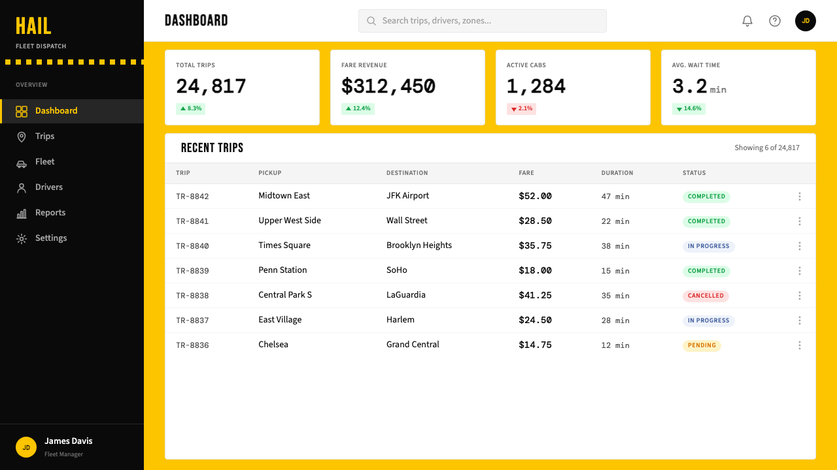Open row actions for trip TR-8839

800,271
